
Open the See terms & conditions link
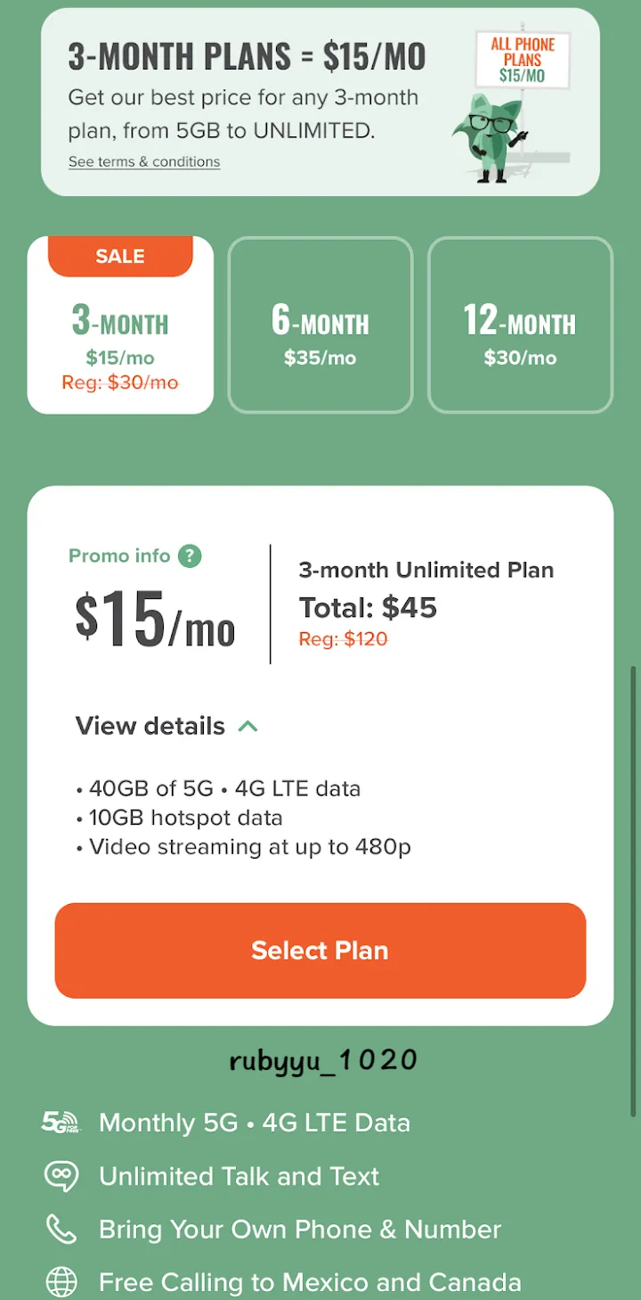click(144, 162)
